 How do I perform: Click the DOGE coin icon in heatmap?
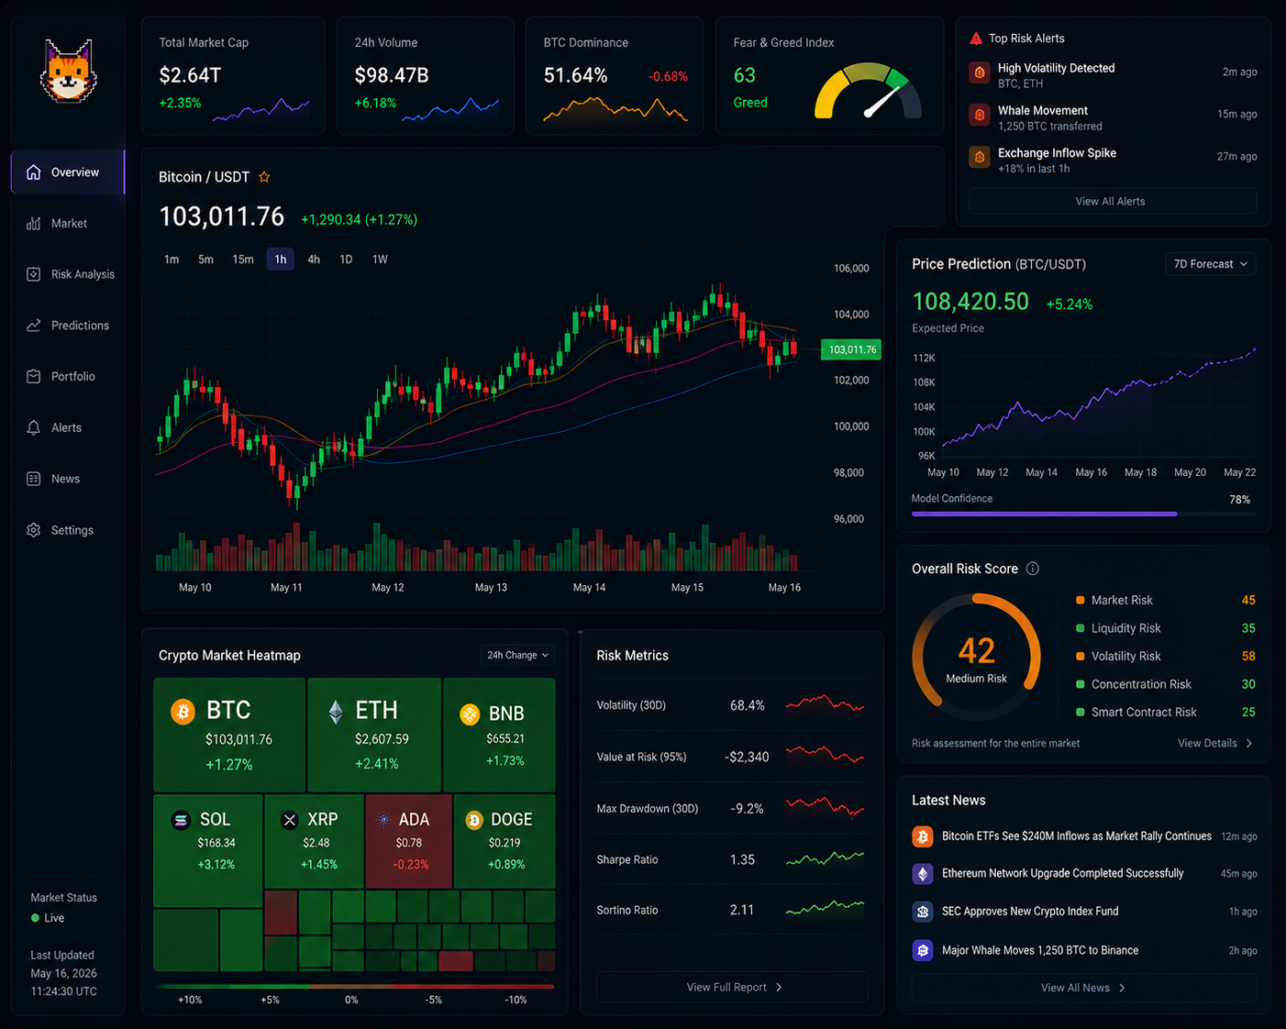(x=474, y=820)
